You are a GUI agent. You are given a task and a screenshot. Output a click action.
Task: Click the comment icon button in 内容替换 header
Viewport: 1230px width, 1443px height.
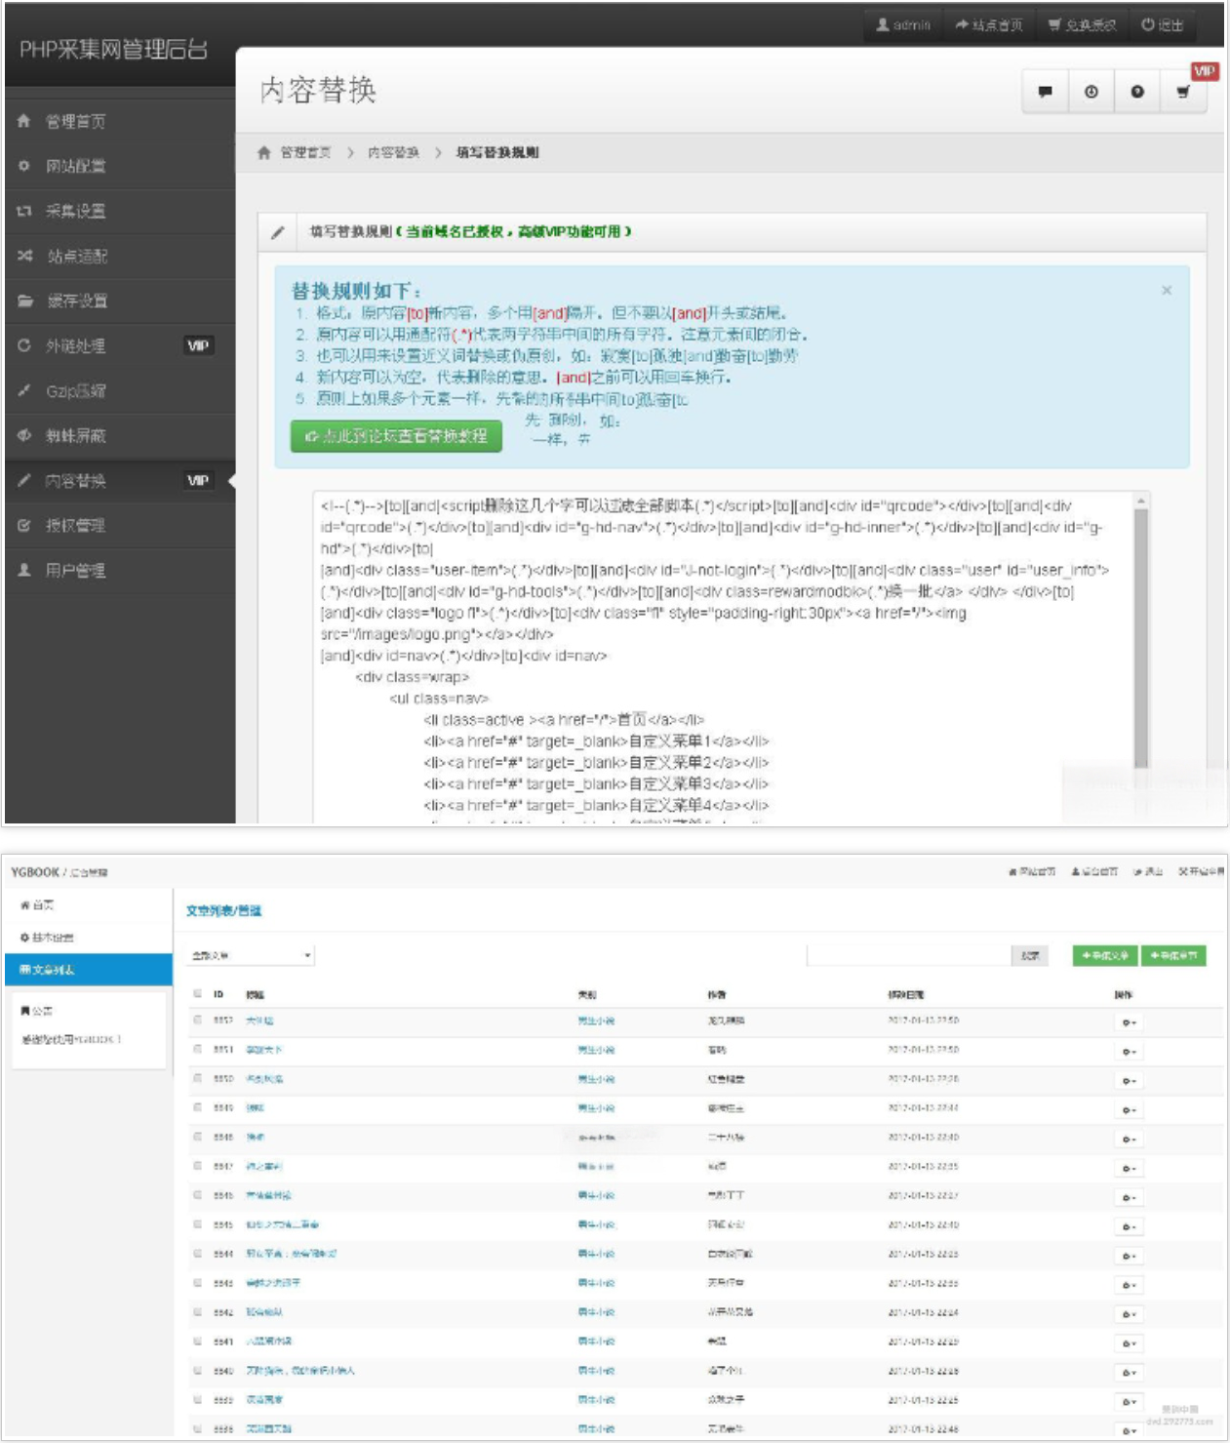(1046, 92)
